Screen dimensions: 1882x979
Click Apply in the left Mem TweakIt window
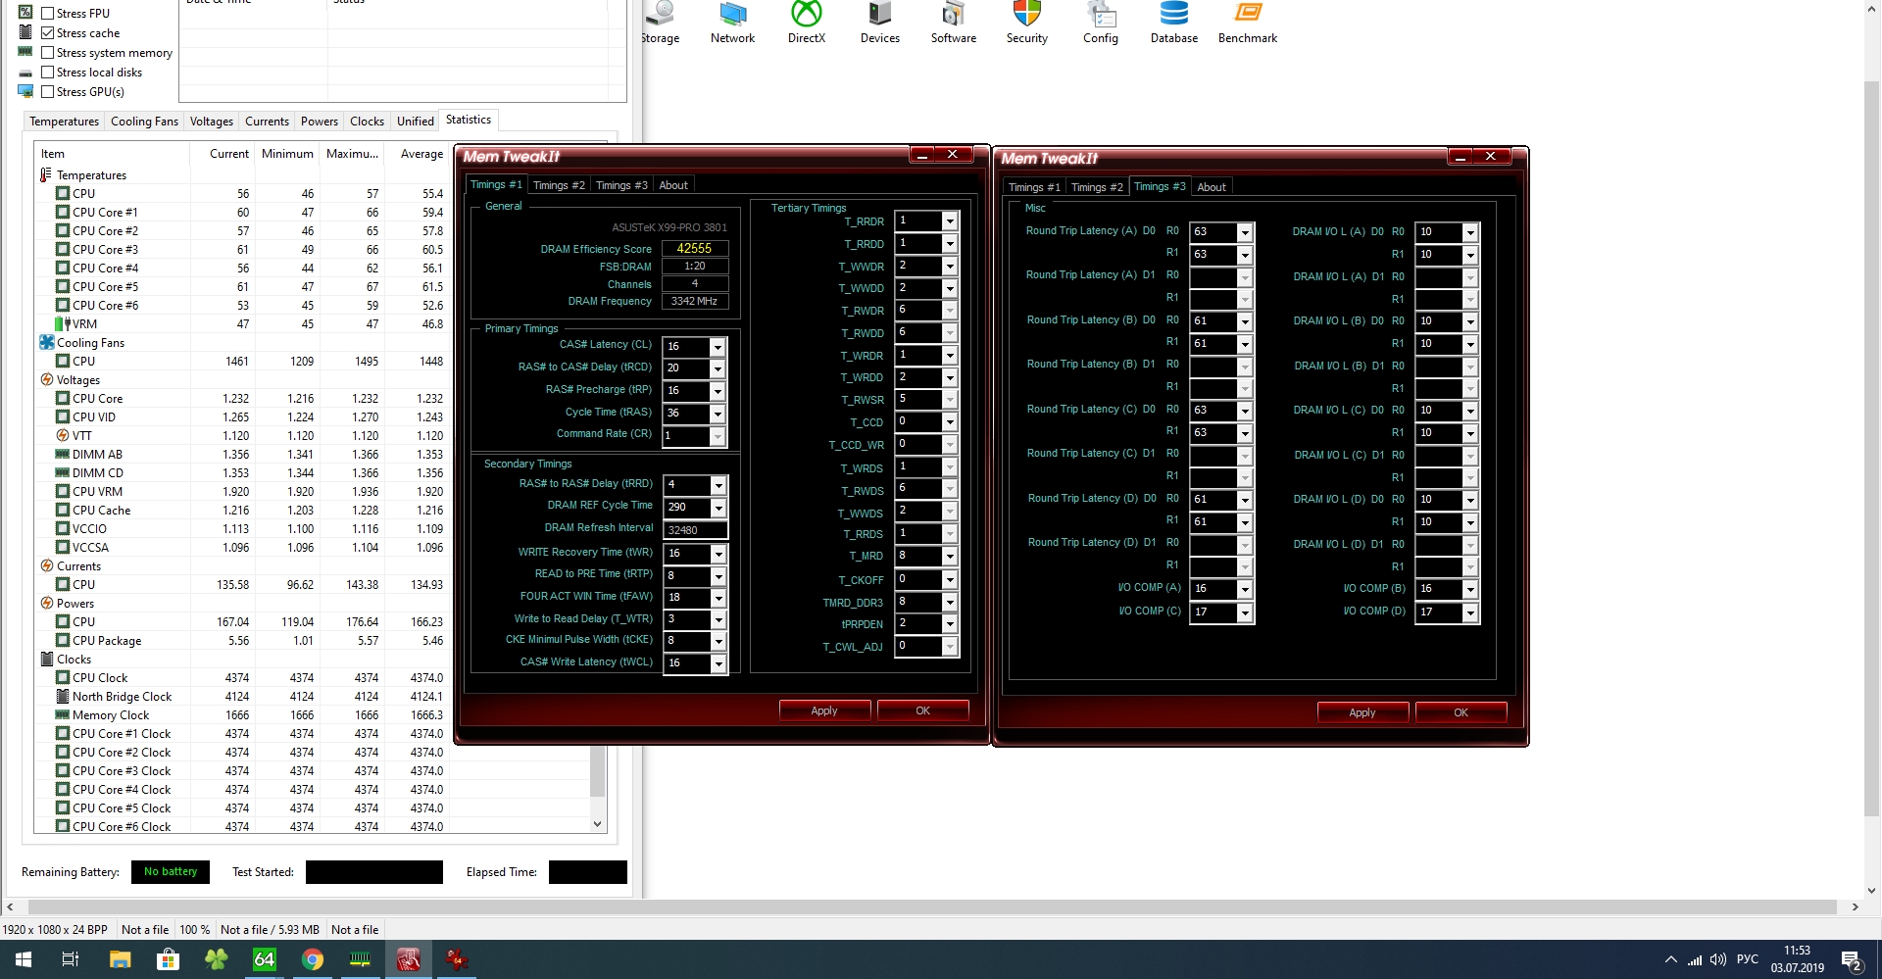824,710
